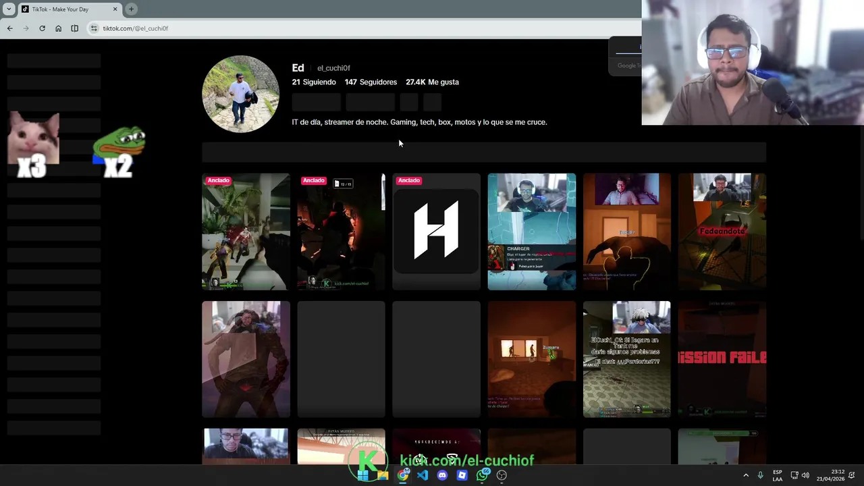
Task: Click the username el_cuchi0f
Action: [333, 68]
